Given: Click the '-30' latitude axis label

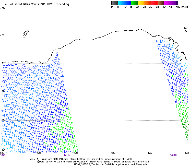Looking at the screenshot, I should point(2,8).
